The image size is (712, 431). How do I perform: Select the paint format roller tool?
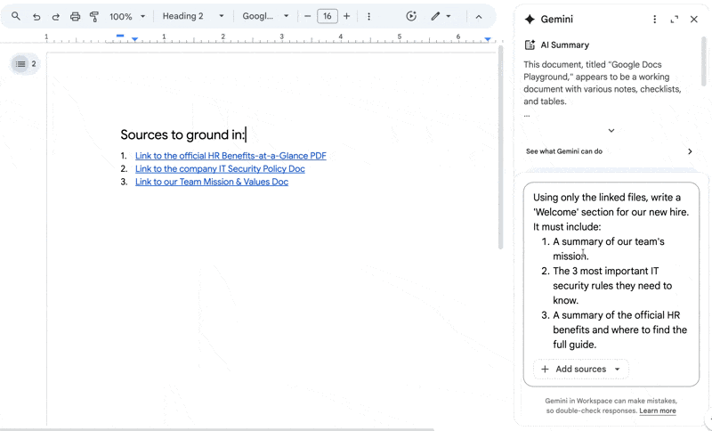click(x=94, y=16)
